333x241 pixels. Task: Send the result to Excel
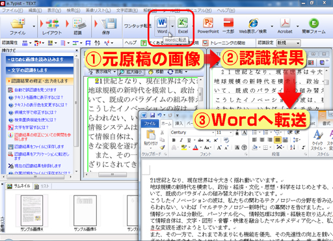pos(183,25)
